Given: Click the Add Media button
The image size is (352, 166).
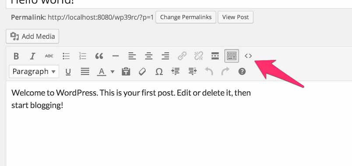Looking at the screenshot, I should (x=32, y=36).
